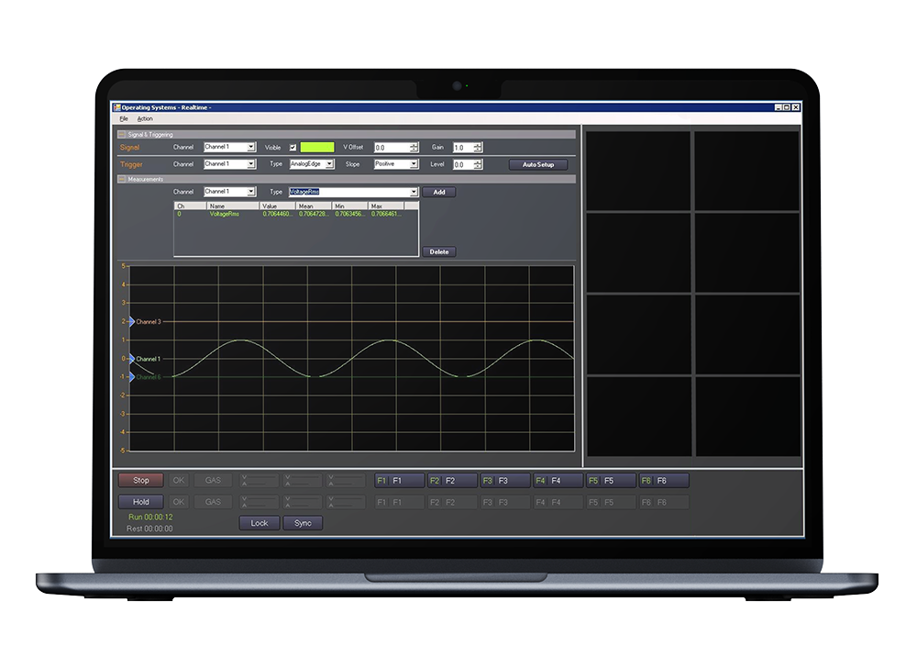The width and height of the screenshot is (917, 646).
Task: Click the active F6 function button
Action: [x=664, y=481]
